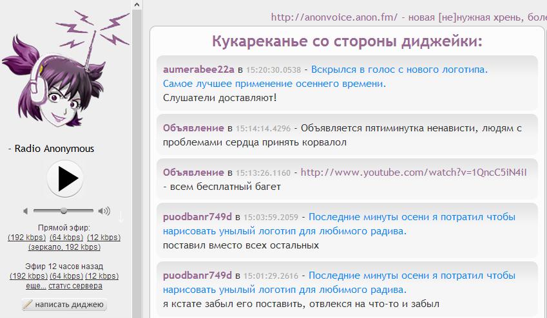The image size is (547, 318).
Task: Click the "еще..." link
Action: pyautogui.click(x=36, y=286)
